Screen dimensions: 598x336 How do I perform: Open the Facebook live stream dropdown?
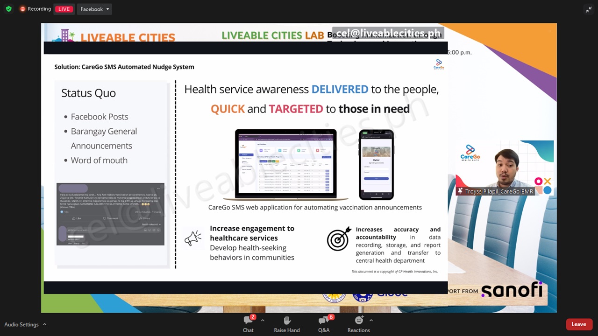[x=94, y=9]
